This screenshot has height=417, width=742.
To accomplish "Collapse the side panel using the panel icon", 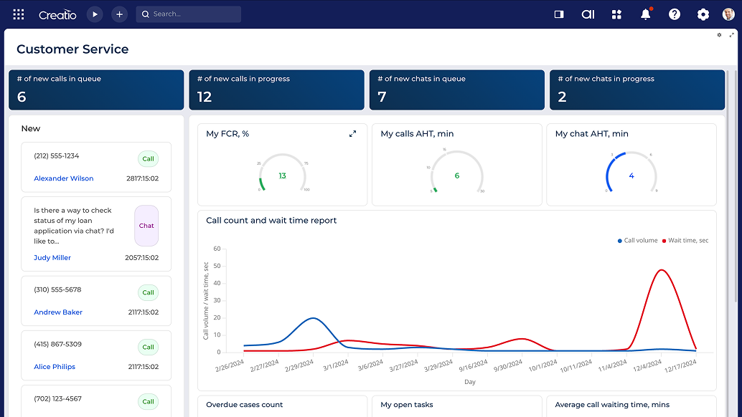I will [558, 14].
